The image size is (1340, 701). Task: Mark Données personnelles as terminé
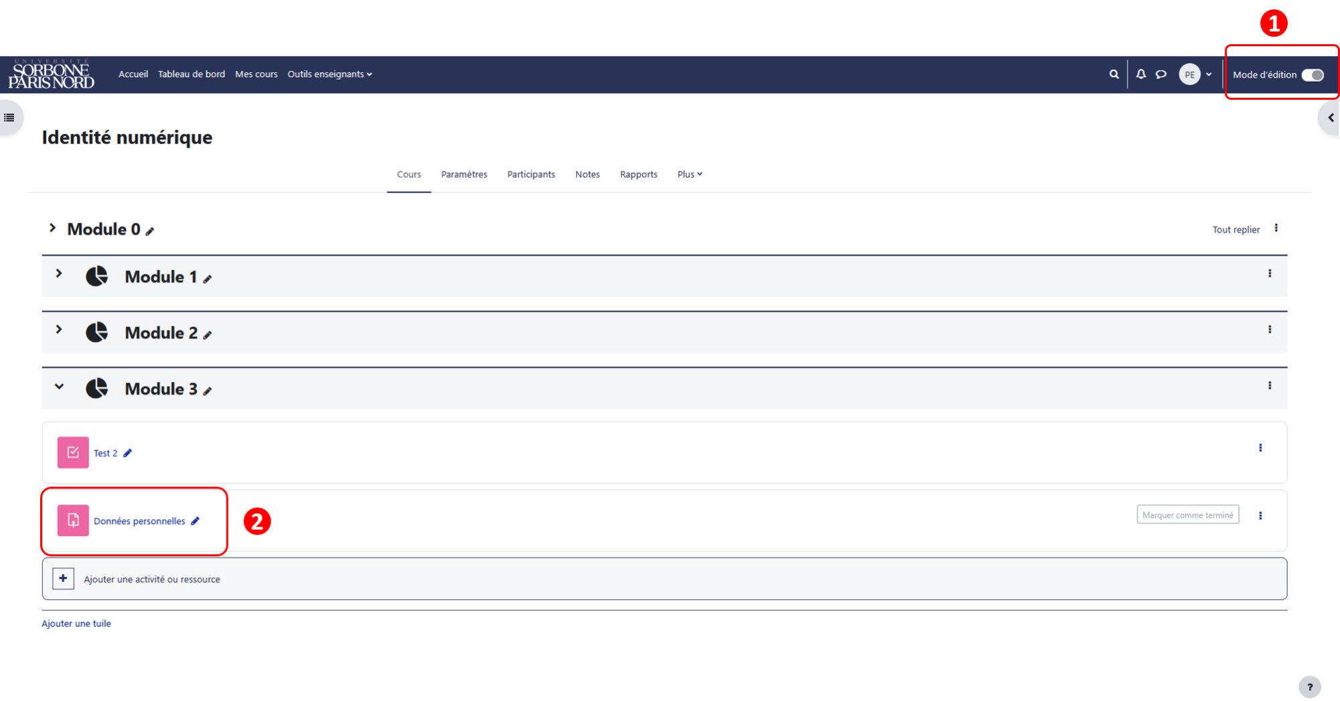tap(1187, 515)
